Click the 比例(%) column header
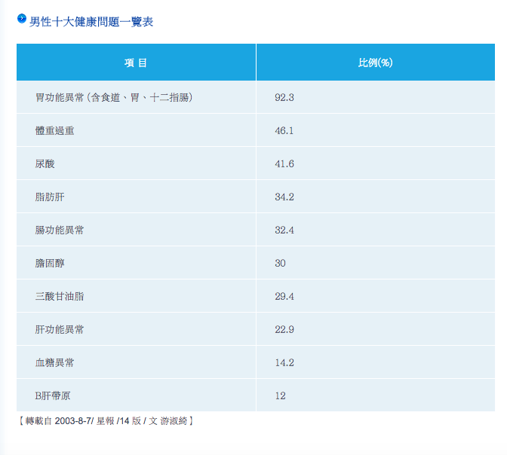The image size is (507, 455). click(376, 63)
